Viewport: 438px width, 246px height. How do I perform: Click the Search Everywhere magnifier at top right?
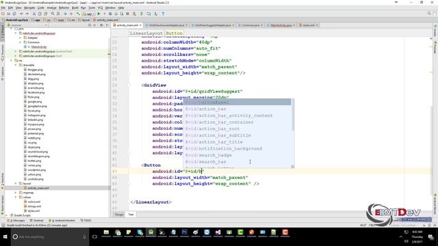[x=429, y=14]
